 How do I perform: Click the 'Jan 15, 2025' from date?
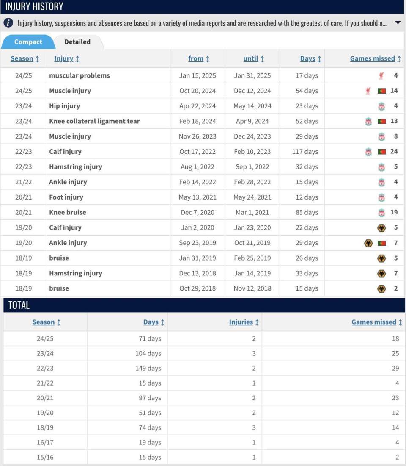point(198,75)
